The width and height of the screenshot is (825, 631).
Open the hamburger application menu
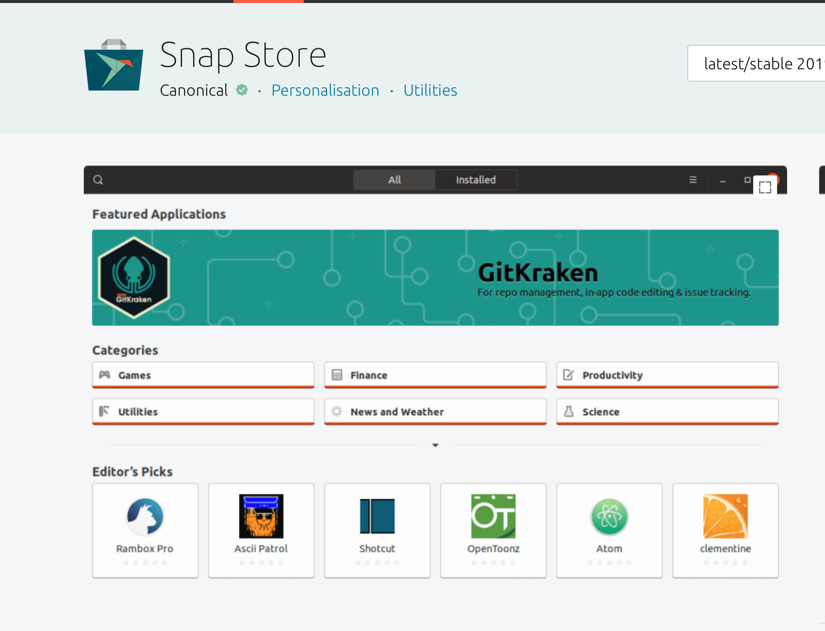pos(693,179)
